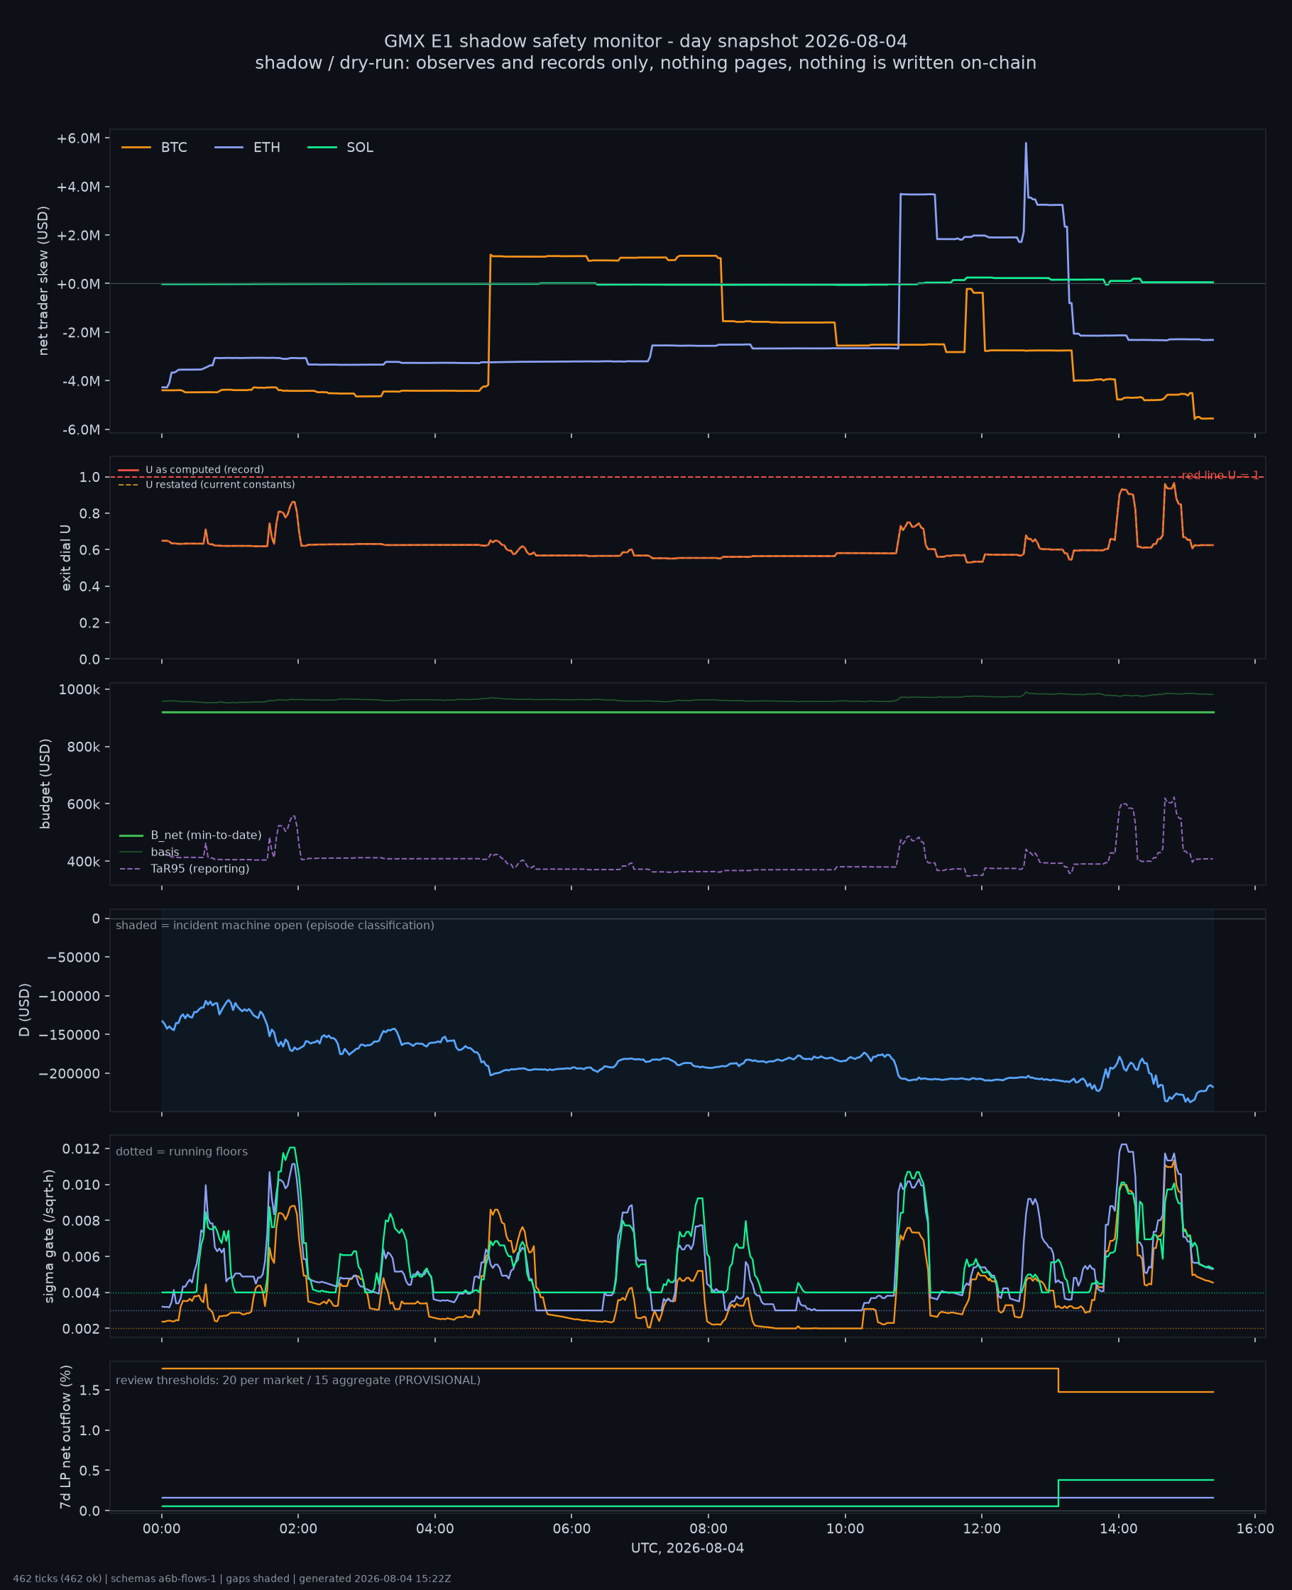The image size is (1292, 1590).
Task: Select the 'review thresholds' PROVISIONAL note
Action: pyautogui.click(x=297, y=1380)
